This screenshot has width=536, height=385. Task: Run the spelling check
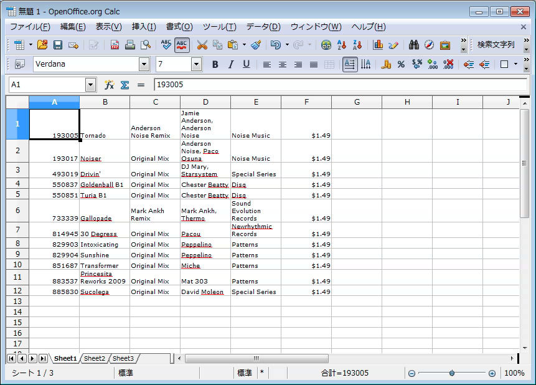pos(166,45)
